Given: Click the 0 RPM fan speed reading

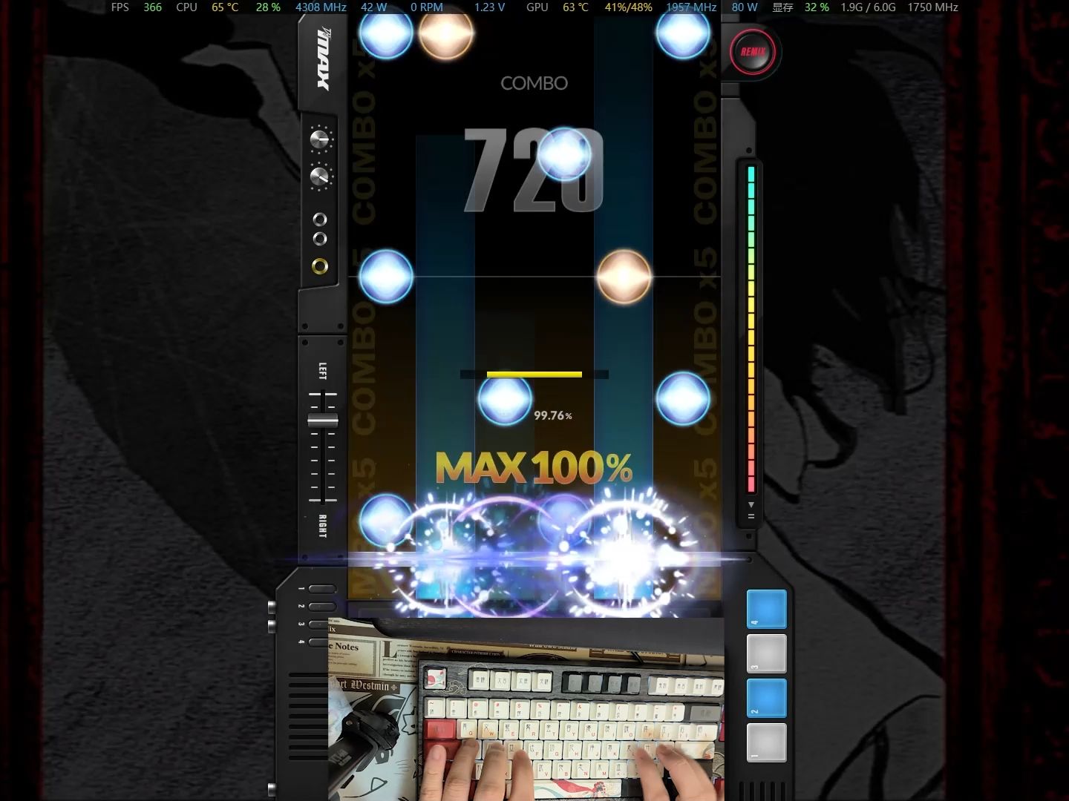Looking at the screenshot, I should click(x=427, y=7).
